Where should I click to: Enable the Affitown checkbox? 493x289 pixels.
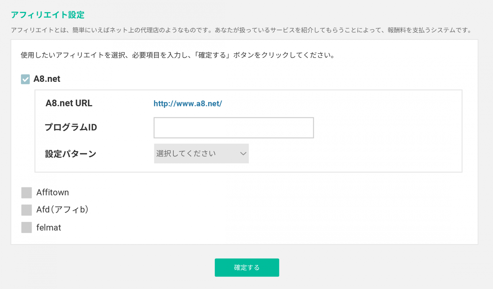[27, 193]
